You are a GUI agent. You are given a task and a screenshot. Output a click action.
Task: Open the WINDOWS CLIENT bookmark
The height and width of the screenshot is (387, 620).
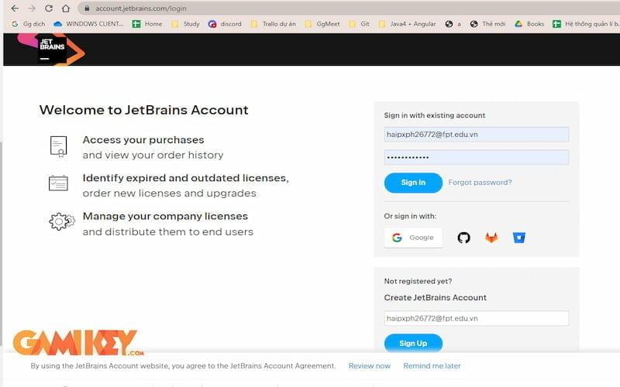click(x=88, y=24)
